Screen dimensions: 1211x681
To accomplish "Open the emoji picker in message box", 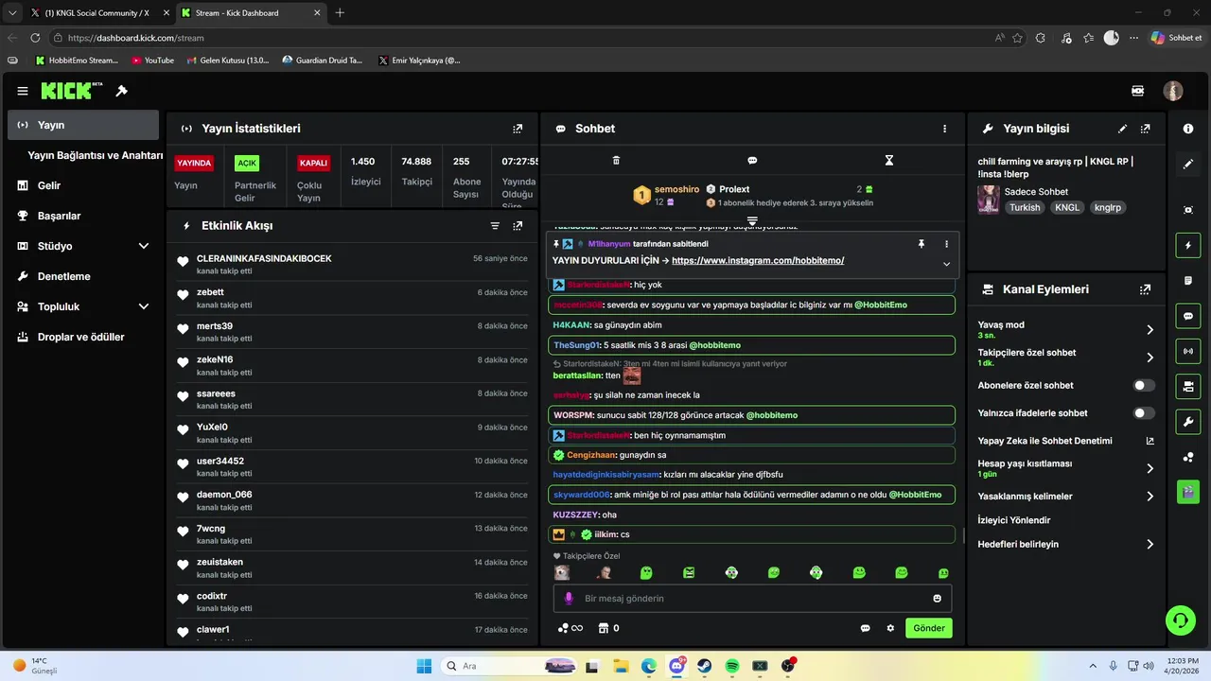I will click(x=938, y=599).
